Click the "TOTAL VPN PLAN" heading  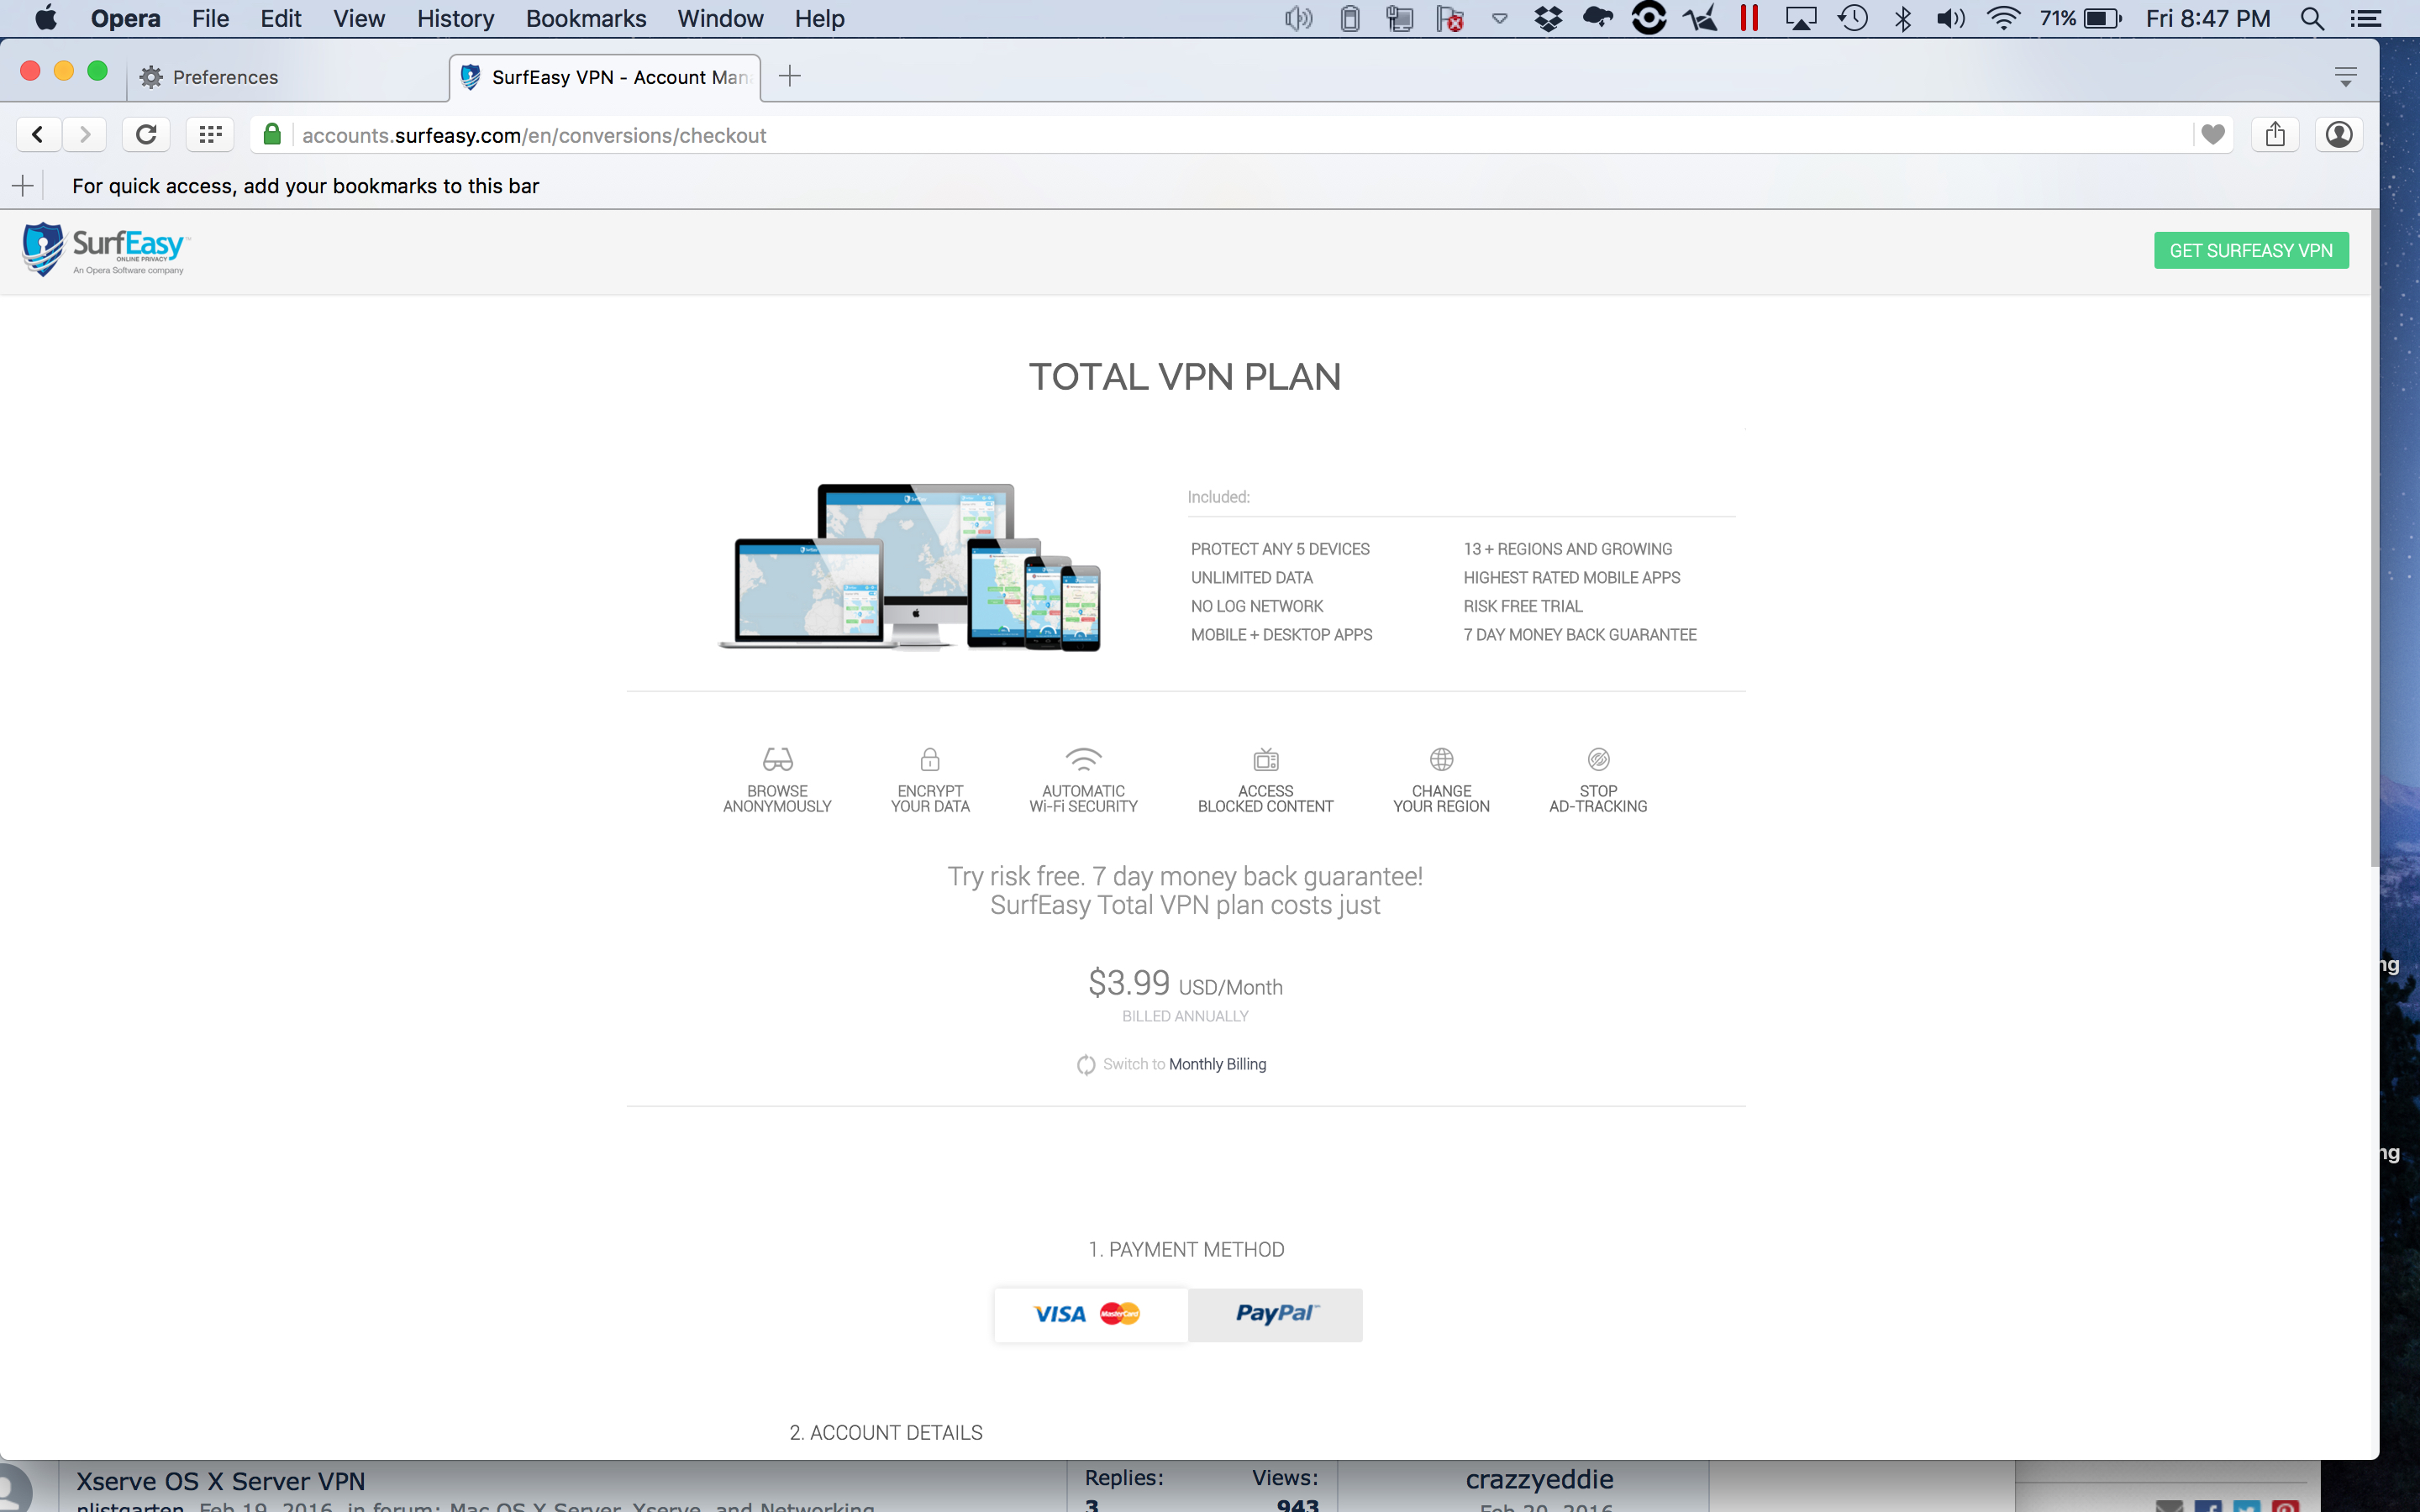1185,377
